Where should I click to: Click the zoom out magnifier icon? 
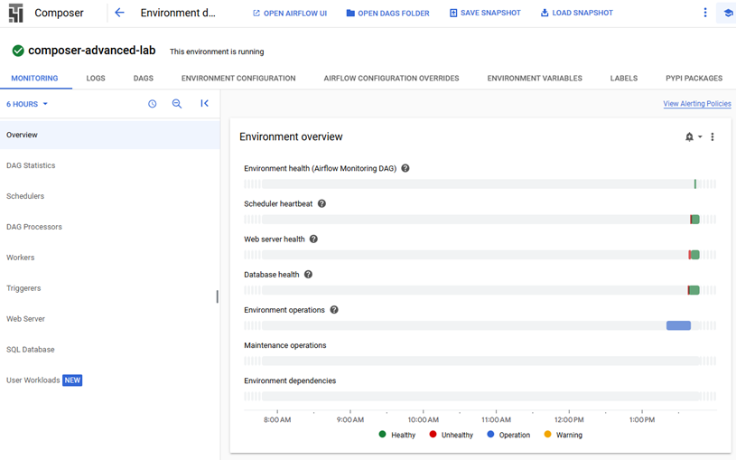(176, 104)
